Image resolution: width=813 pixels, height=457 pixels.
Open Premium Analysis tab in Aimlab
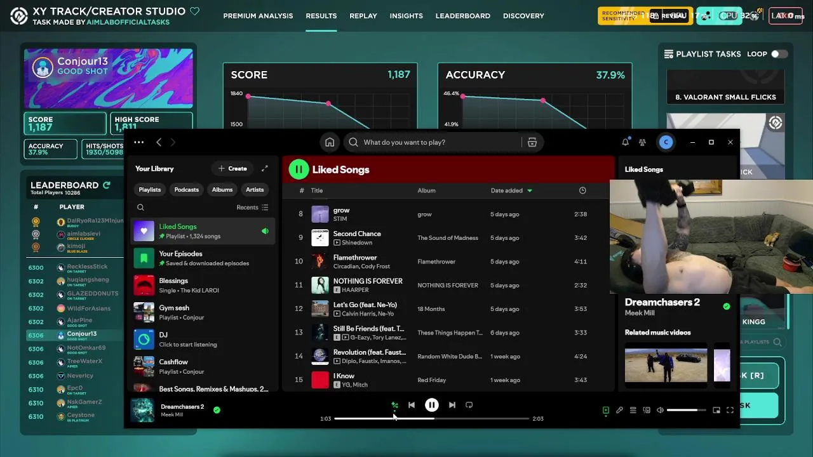point(258,16)
